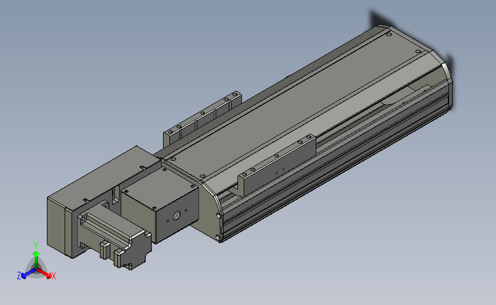The height and width of the screenshot is (305, 496).
Task: Click the blue Z axis of the triad
Action: pyautogui.click(x=26, y=274)
